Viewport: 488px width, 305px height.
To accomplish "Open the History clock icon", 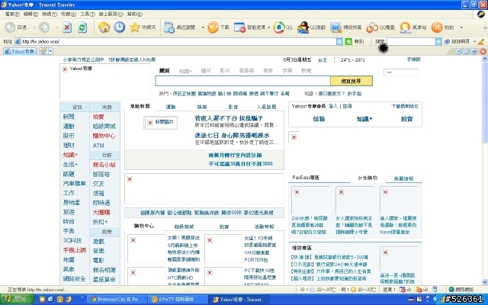I will (x=119, y=27).
